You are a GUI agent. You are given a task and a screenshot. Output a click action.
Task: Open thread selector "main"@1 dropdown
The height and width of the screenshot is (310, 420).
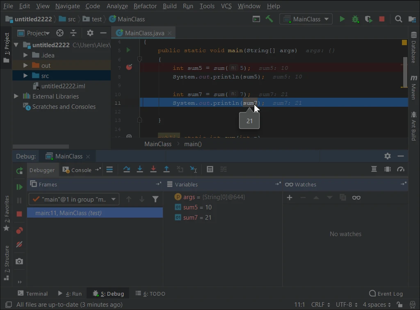(74, 199)
